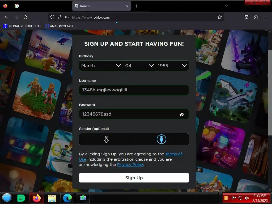Expand the birthday month dropdown
This screenshot has width=272, height=204.
pyautogui.click(x=101, y=66)
